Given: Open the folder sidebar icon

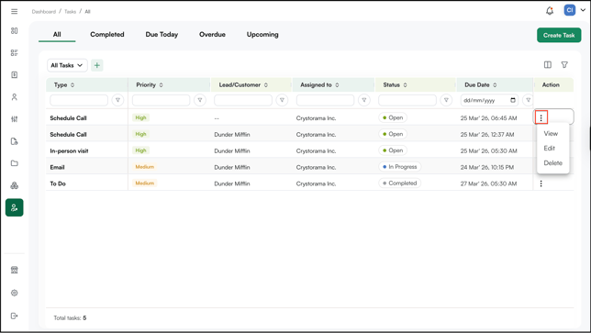Looking at the screenshot, I should click(x=15, y=163).
